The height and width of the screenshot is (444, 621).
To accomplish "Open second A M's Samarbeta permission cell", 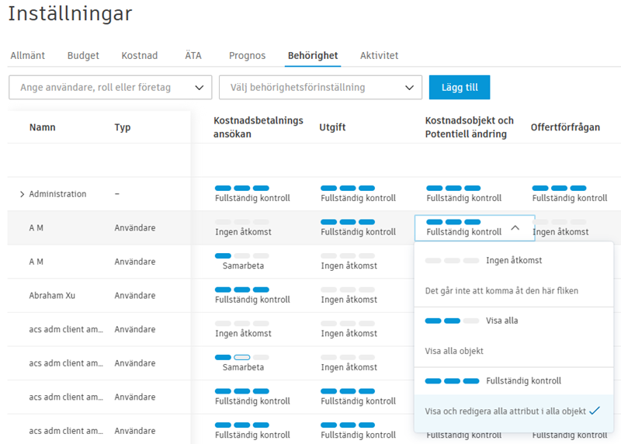I will click(242, 262).
